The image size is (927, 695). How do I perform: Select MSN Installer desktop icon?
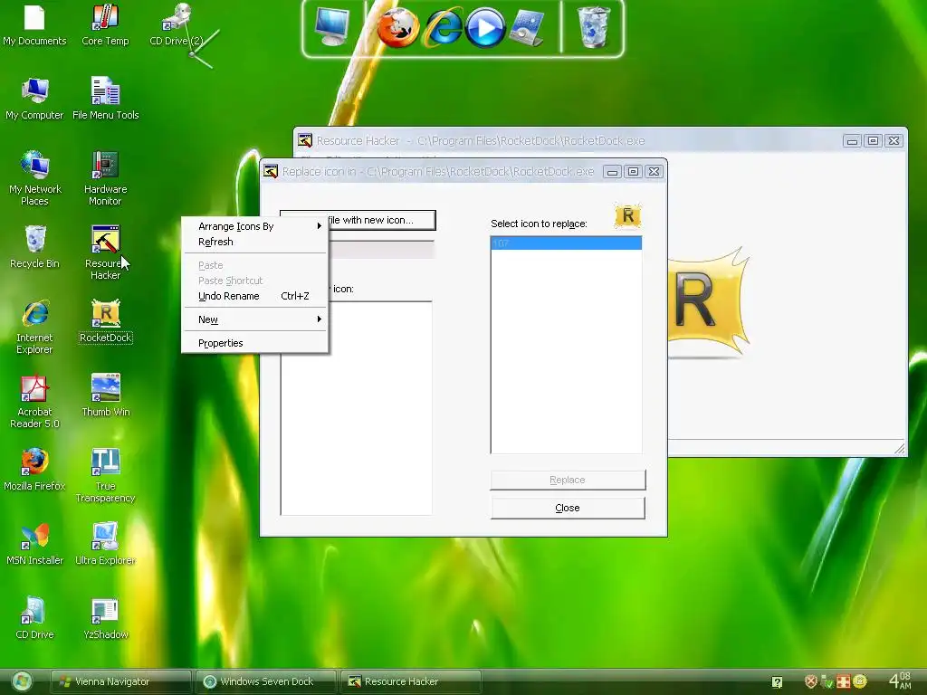pyautogui.click(x=34, y=545)
